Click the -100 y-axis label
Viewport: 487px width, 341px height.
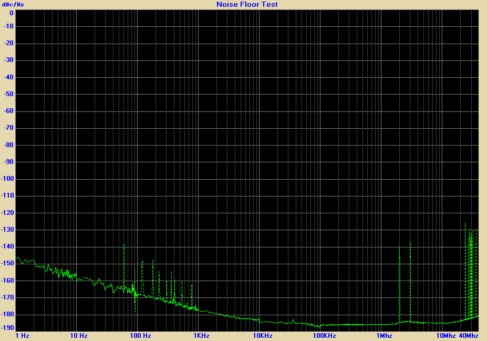tap(7, 179)
